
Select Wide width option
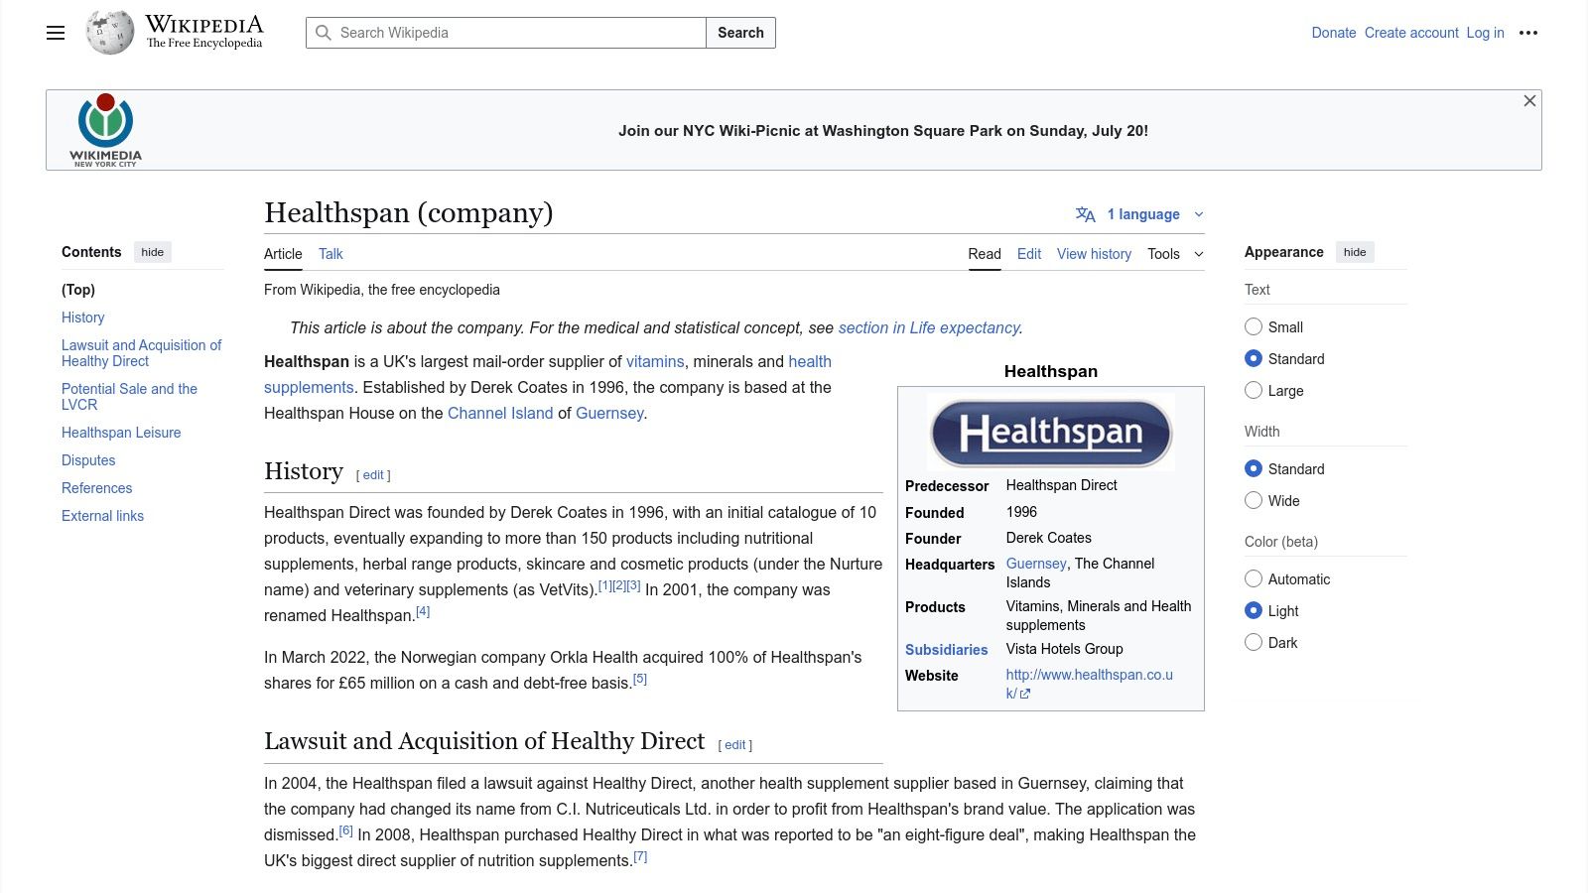pos(1254,501)
